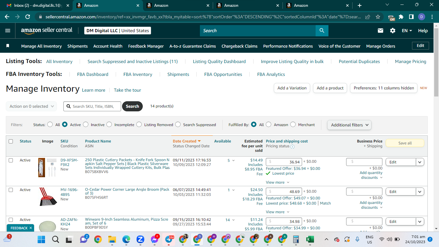
Task: Go to Manage Orders in the nav bar
Action: click(381, 46)
